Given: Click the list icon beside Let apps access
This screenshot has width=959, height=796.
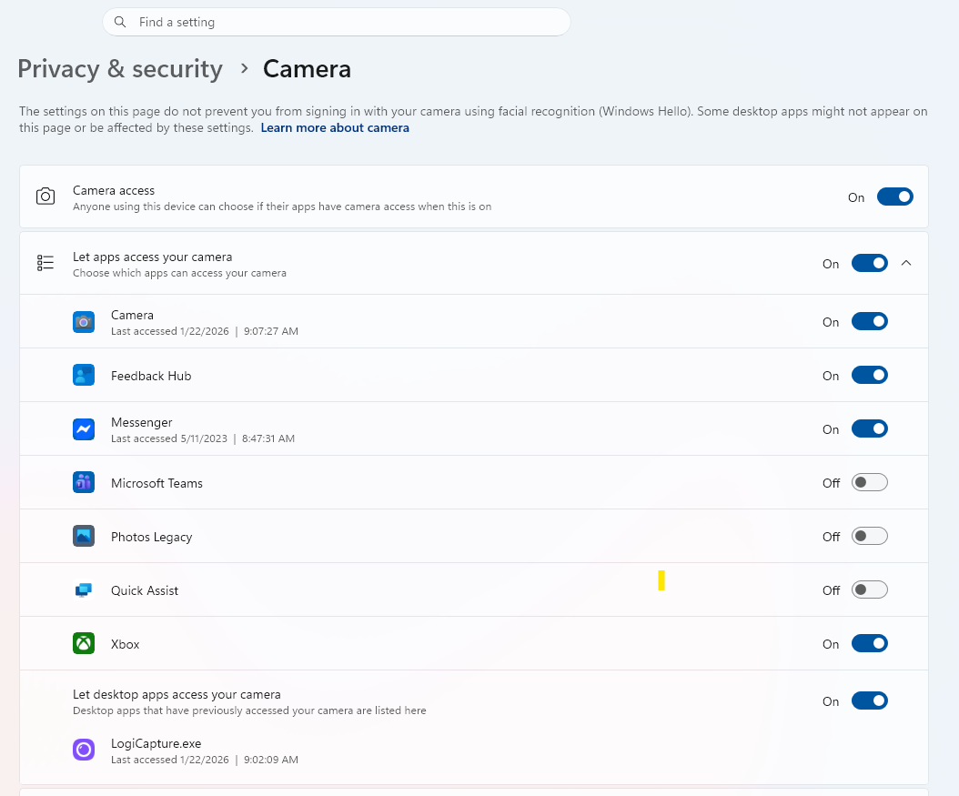Looking at the screenshot, I should (x=45, y=263).
